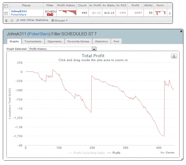Image resolution: width=186 pixels, height=165 pixels.
Task: Click the -19% ROI cell
Action: [122, 13]
